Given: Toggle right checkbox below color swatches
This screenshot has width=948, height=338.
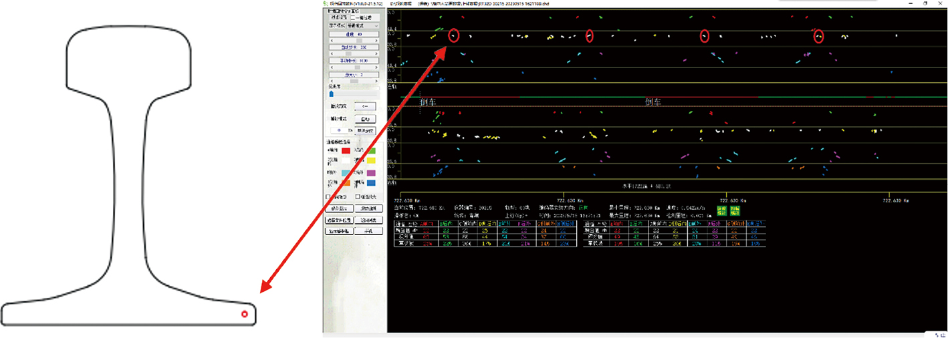Looking at the screenshot, I should tap(358, 196).
